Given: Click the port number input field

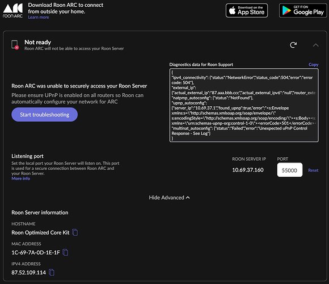Looking at the screenshot, I should [289, 170].
